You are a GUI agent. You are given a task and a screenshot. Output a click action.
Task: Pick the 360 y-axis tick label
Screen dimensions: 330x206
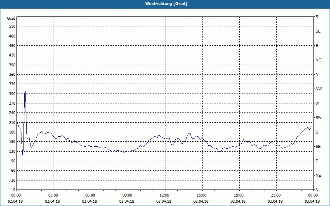tap(12, 75)
